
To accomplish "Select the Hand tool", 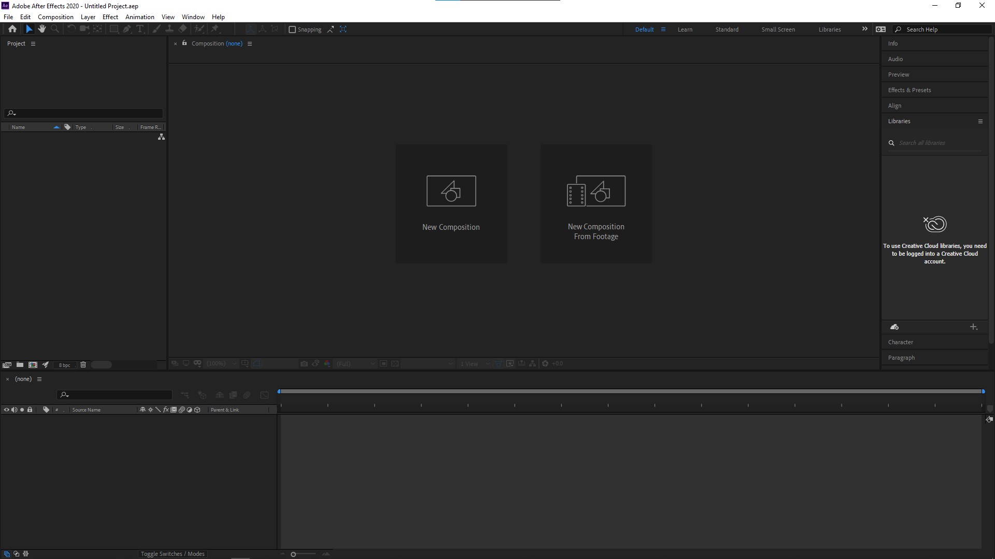I will pos(42,29).
